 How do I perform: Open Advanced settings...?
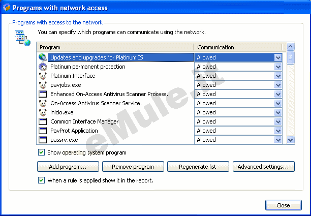coord(263,166)
